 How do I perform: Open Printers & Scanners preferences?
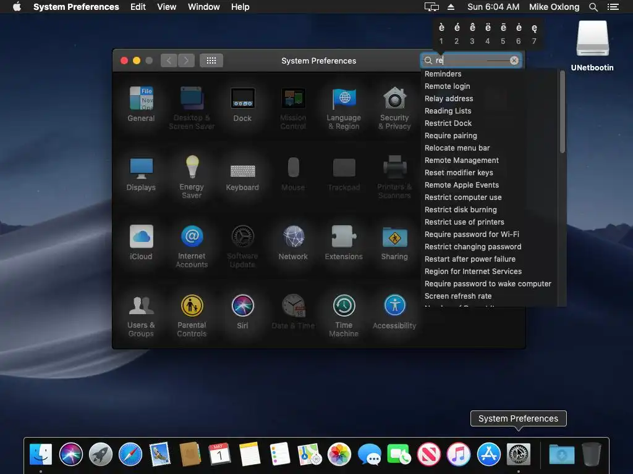(x=394, y=177)
